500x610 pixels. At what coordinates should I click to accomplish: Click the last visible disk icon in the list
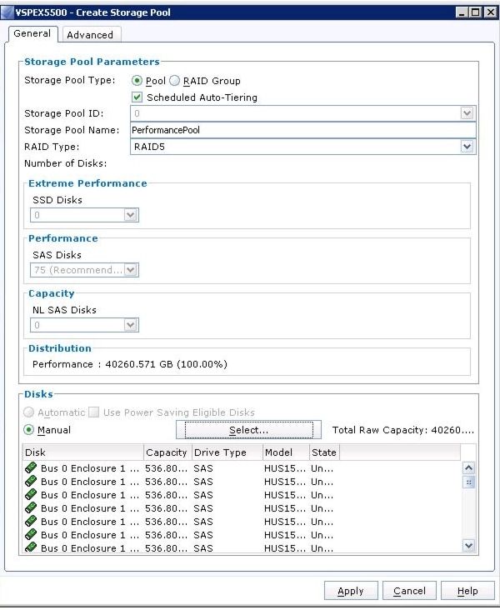point(32,548)
